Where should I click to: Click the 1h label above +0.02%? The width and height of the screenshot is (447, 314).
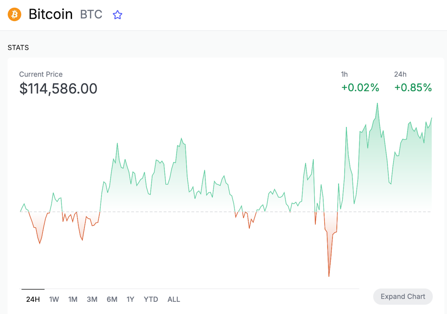344,74
